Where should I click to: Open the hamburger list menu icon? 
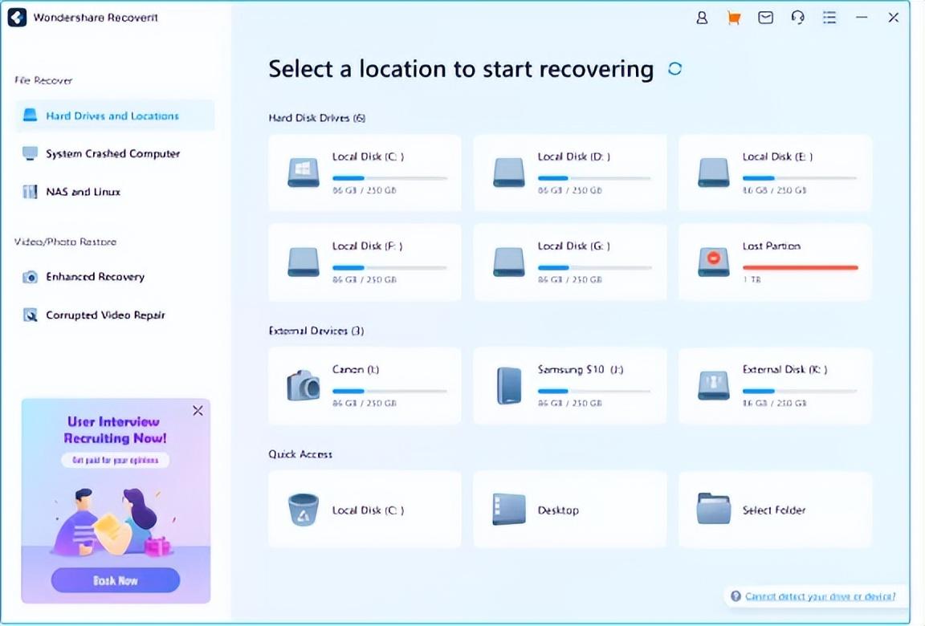829,18
